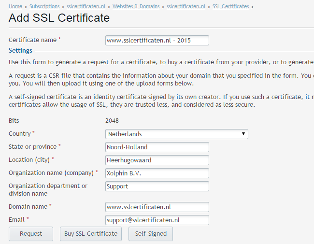
Task: Open the Country dropdown showing Netherlands
Action: click(177, 134)
